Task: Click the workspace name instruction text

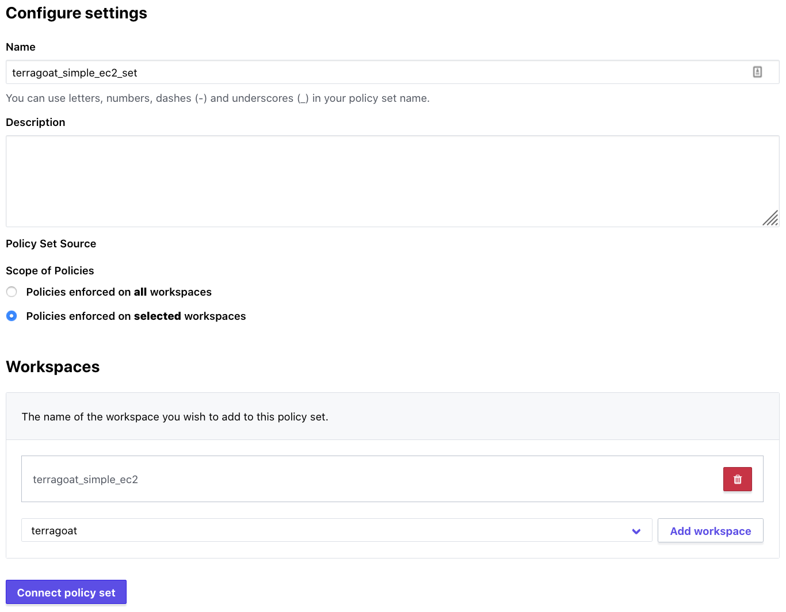Action: [175, 416]
